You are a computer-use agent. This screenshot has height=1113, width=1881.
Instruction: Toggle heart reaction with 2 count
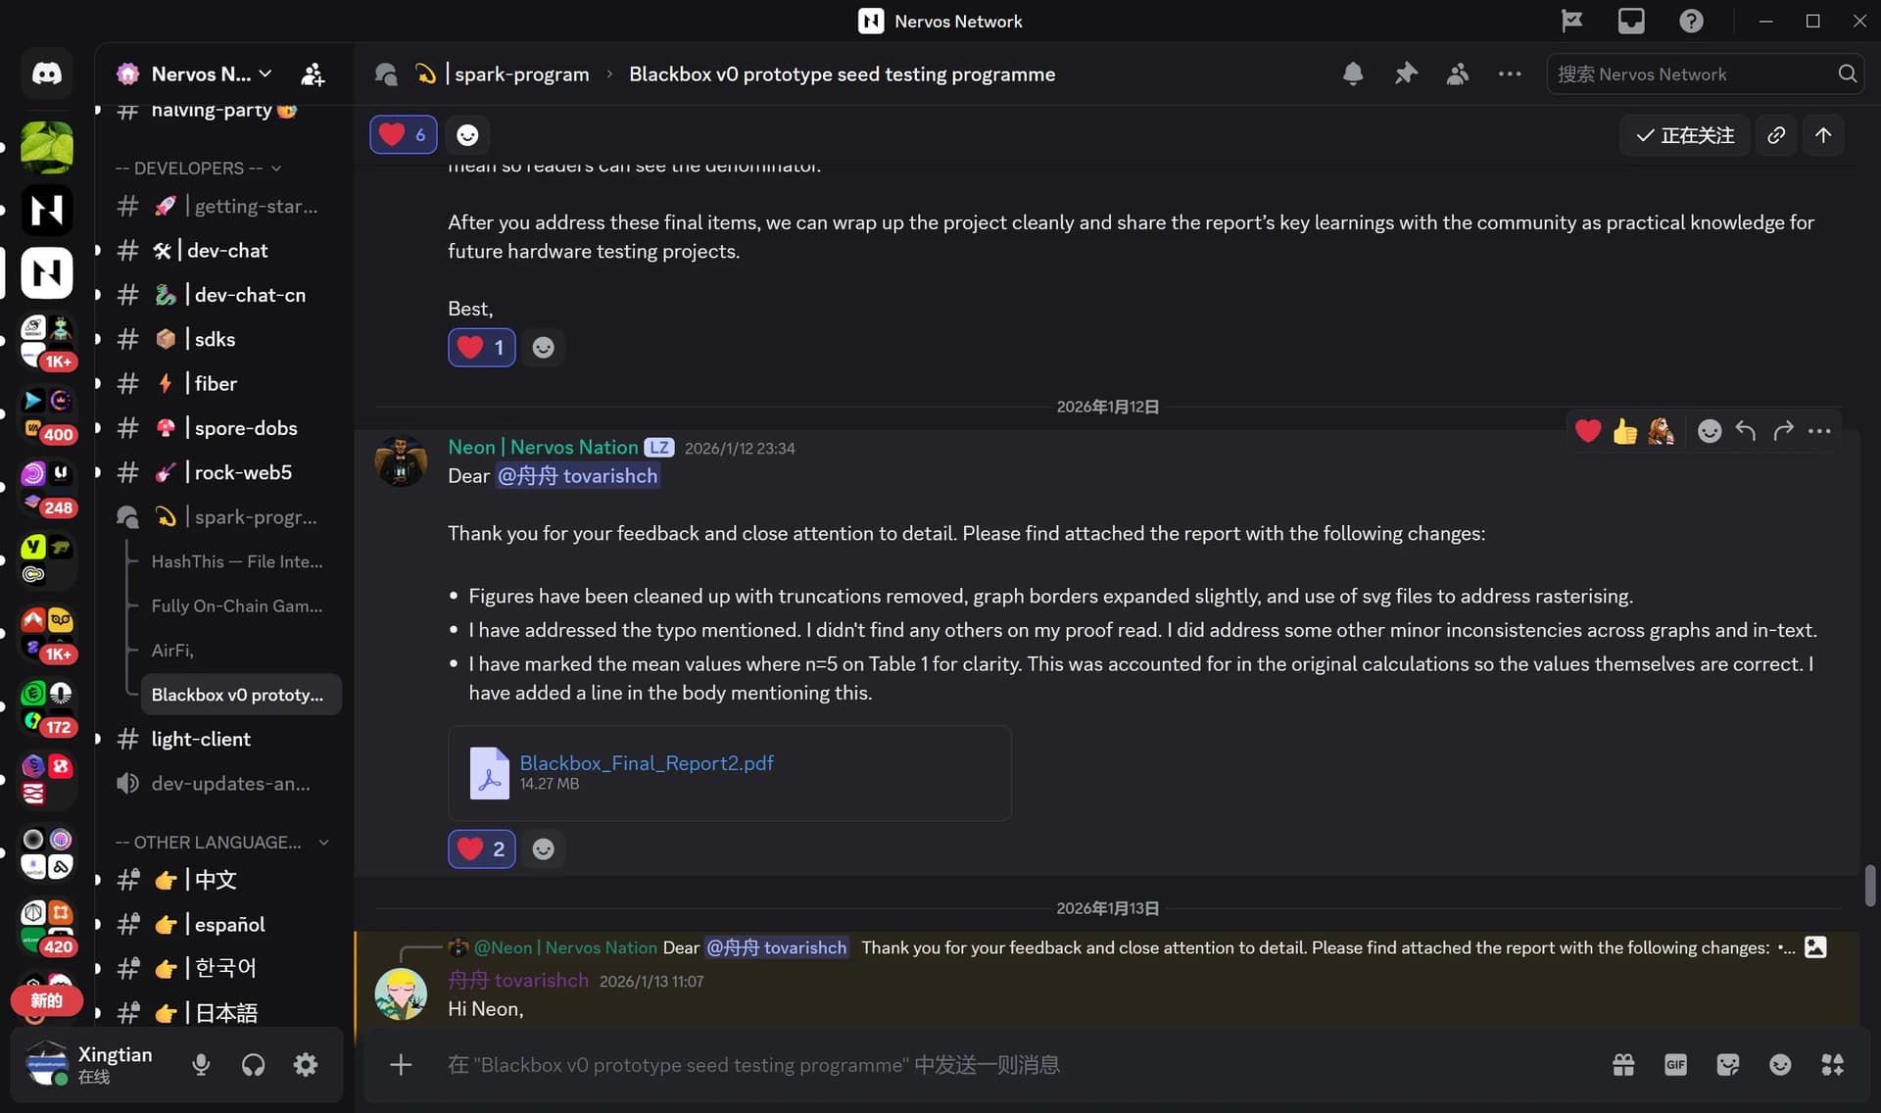tap(482, 849)
